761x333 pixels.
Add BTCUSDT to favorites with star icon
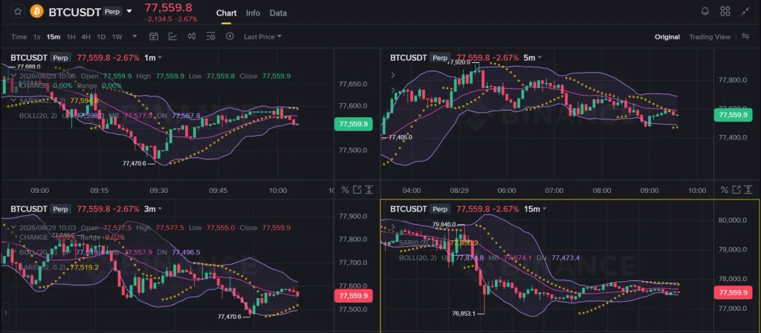click(x=18, y=11)
